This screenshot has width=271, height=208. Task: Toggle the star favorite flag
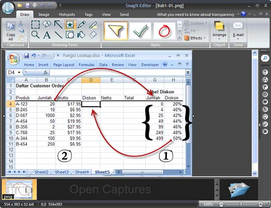pos(265,132)
